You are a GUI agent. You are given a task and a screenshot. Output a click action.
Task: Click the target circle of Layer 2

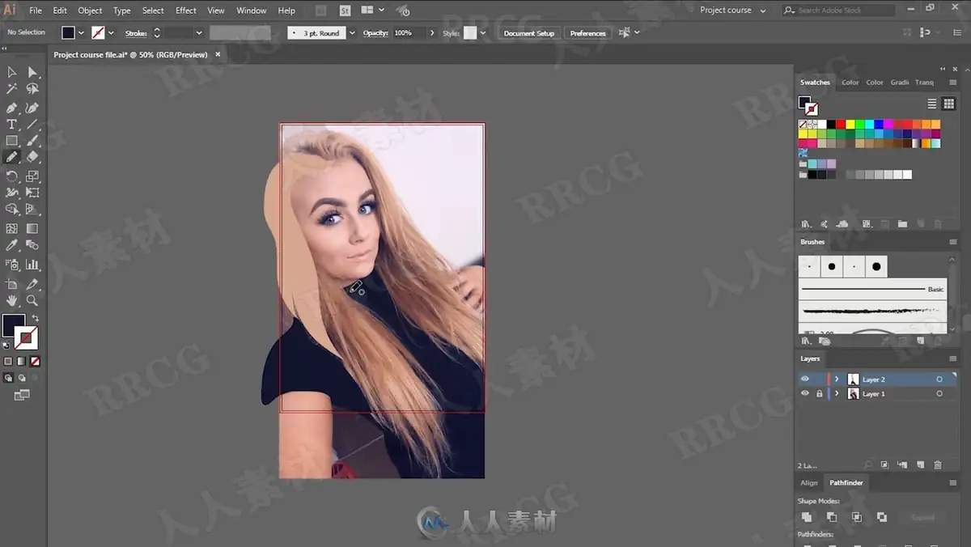(x=939, y=379)
